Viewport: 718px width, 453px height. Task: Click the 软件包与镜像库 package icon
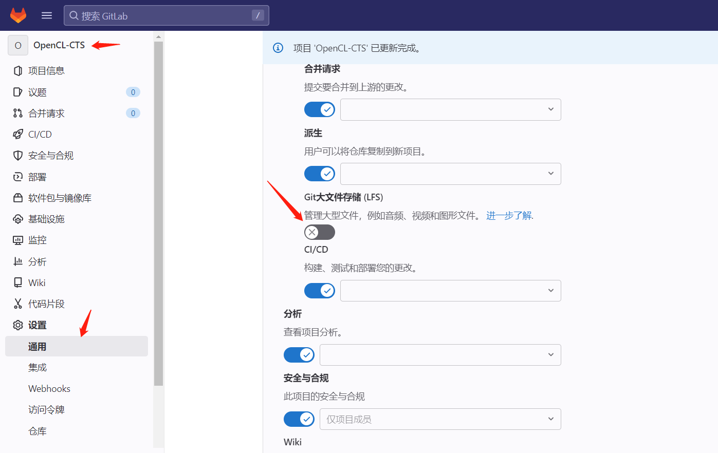click(18, 198)
